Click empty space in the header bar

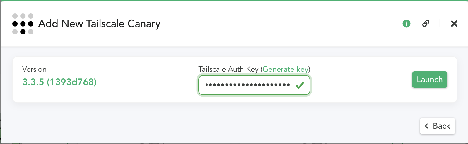click(278, 24)
